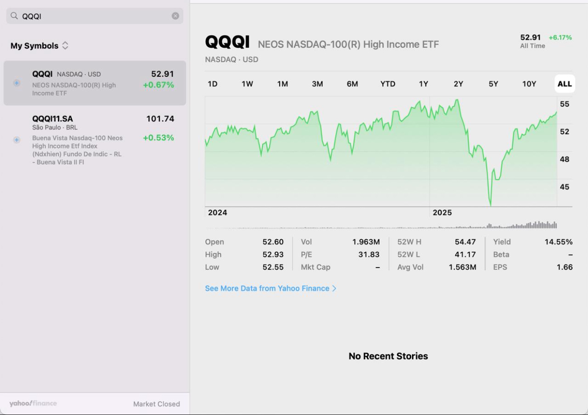Show year-to-date YTD chart
Screen dimensions: 588x415
pyautogui.click(x=388, y=84)
